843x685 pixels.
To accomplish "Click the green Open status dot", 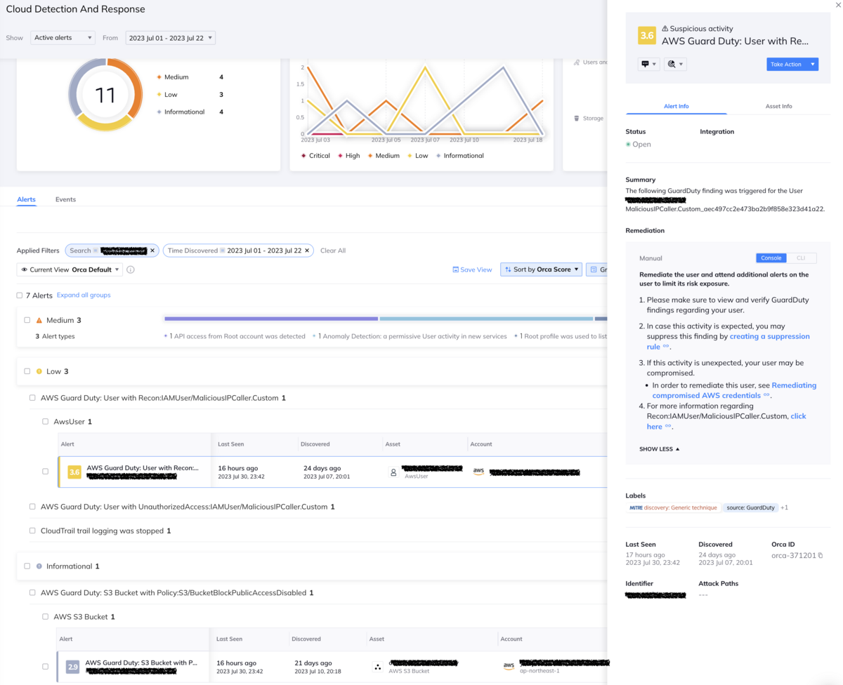I will click(628, 144).
